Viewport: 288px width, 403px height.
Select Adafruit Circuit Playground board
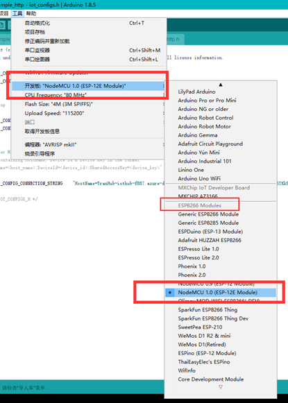tap(221, 144)
